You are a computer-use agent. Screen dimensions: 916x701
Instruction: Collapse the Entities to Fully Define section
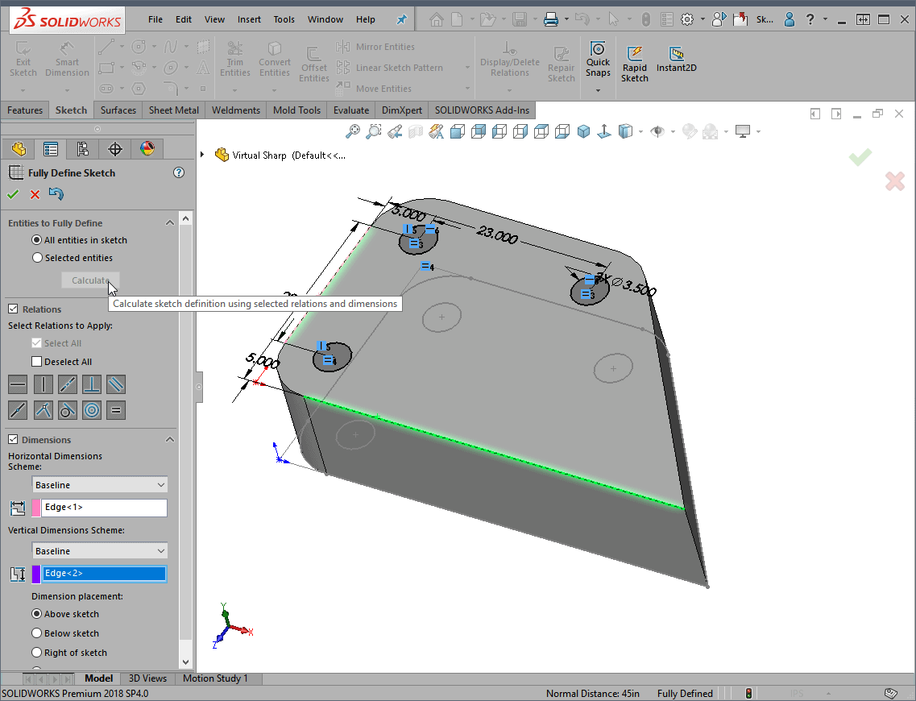tap(169, 222)
